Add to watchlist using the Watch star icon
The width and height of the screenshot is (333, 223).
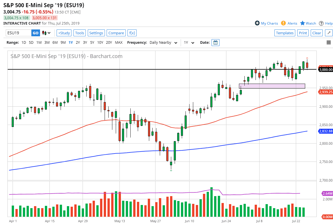click(302, 23)
